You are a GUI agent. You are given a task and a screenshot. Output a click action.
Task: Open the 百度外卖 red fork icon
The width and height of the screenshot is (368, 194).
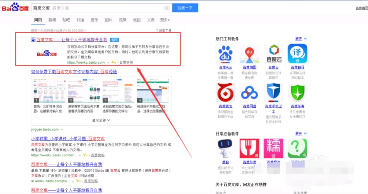(x=249, y=148)
